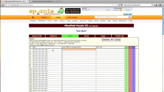Click the Random Quiz button
This screenshot has width=164, height=92.
click(127, 14)
